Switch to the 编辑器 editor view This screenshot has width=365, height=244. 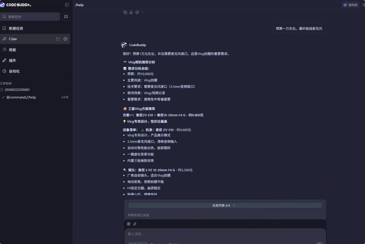pos(350,5)
